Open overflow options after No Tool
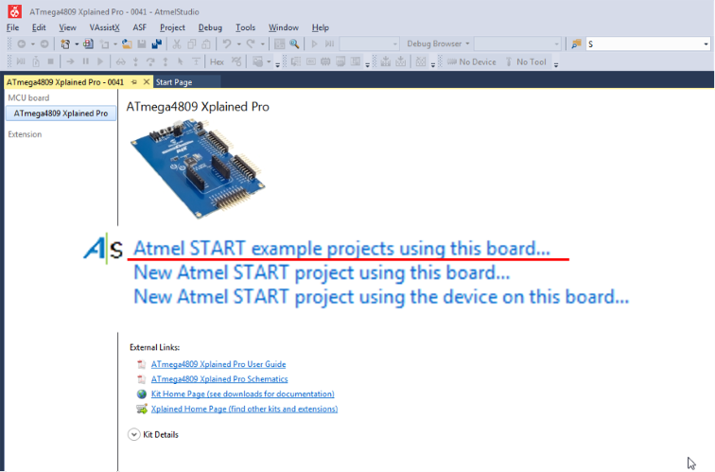This screenshot has height=472, width=715. (556, 63)
